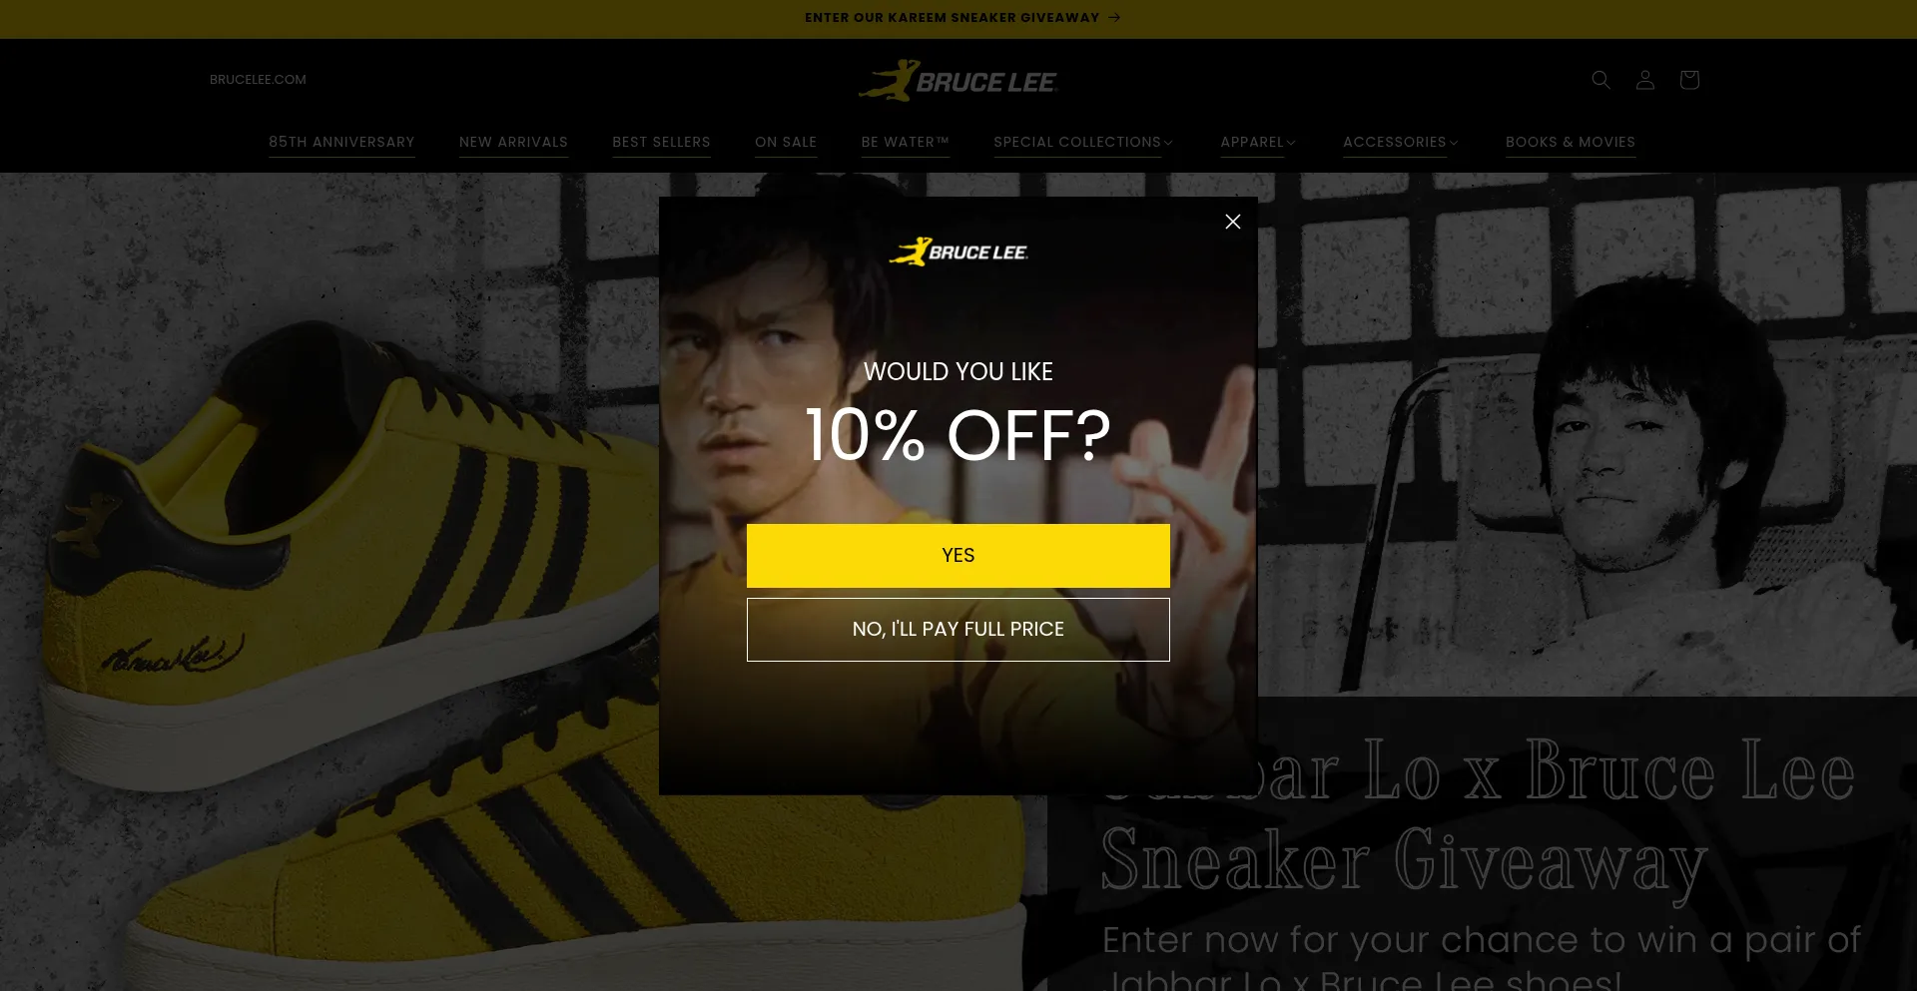1917x991 pixels.
Task: Accept the discount with YES button
Action: (958, 556)
